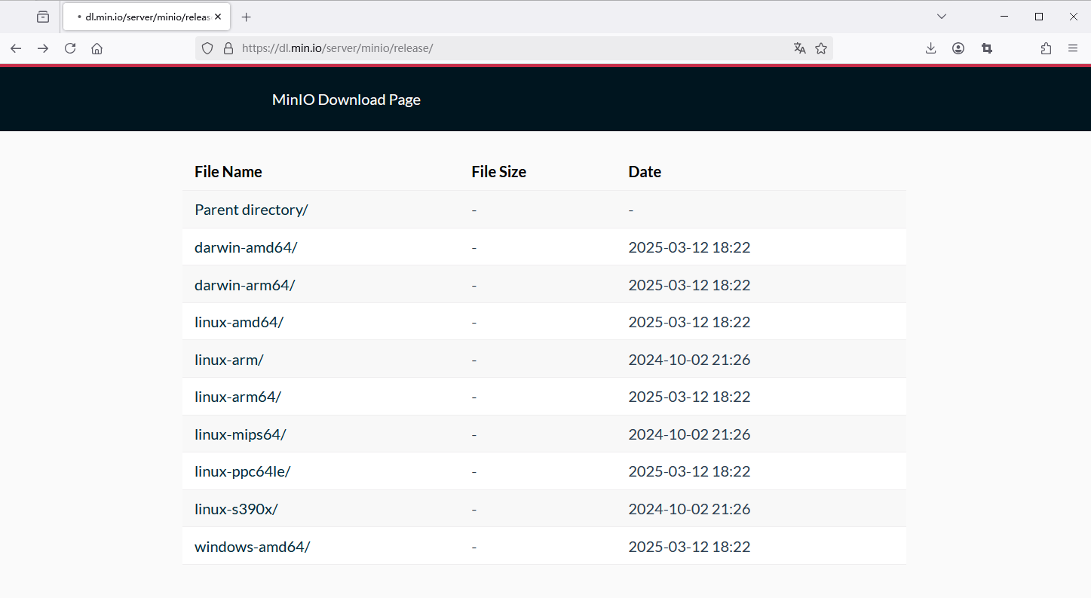Viewport: 1091px width, 598px height.
Task: Click the date in the linux-amd64/ row
Action: 690,322
